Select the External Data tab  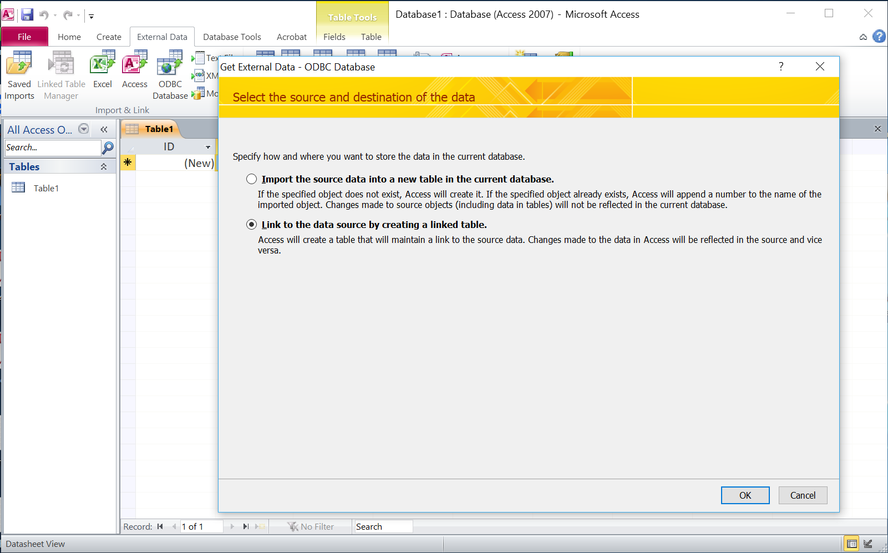(162, 37)
